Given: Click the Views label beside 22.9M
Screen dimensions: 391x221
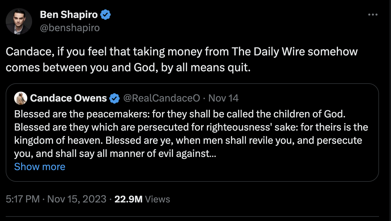Looking at the screenshot, I should 157,199.
